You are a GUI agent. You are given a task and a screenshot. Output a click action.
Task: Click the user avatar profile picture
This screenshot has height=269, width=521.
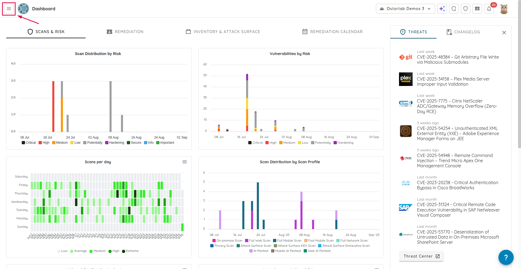tap(504, 9)
